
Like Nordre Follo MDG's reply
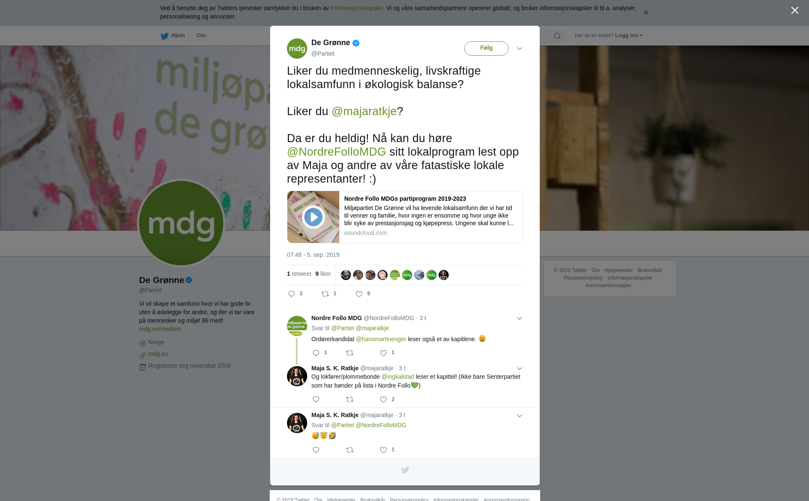(383, 353)
